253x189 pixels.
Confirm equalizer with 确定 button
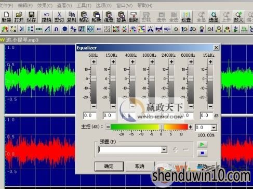click(x=109, y=166)
